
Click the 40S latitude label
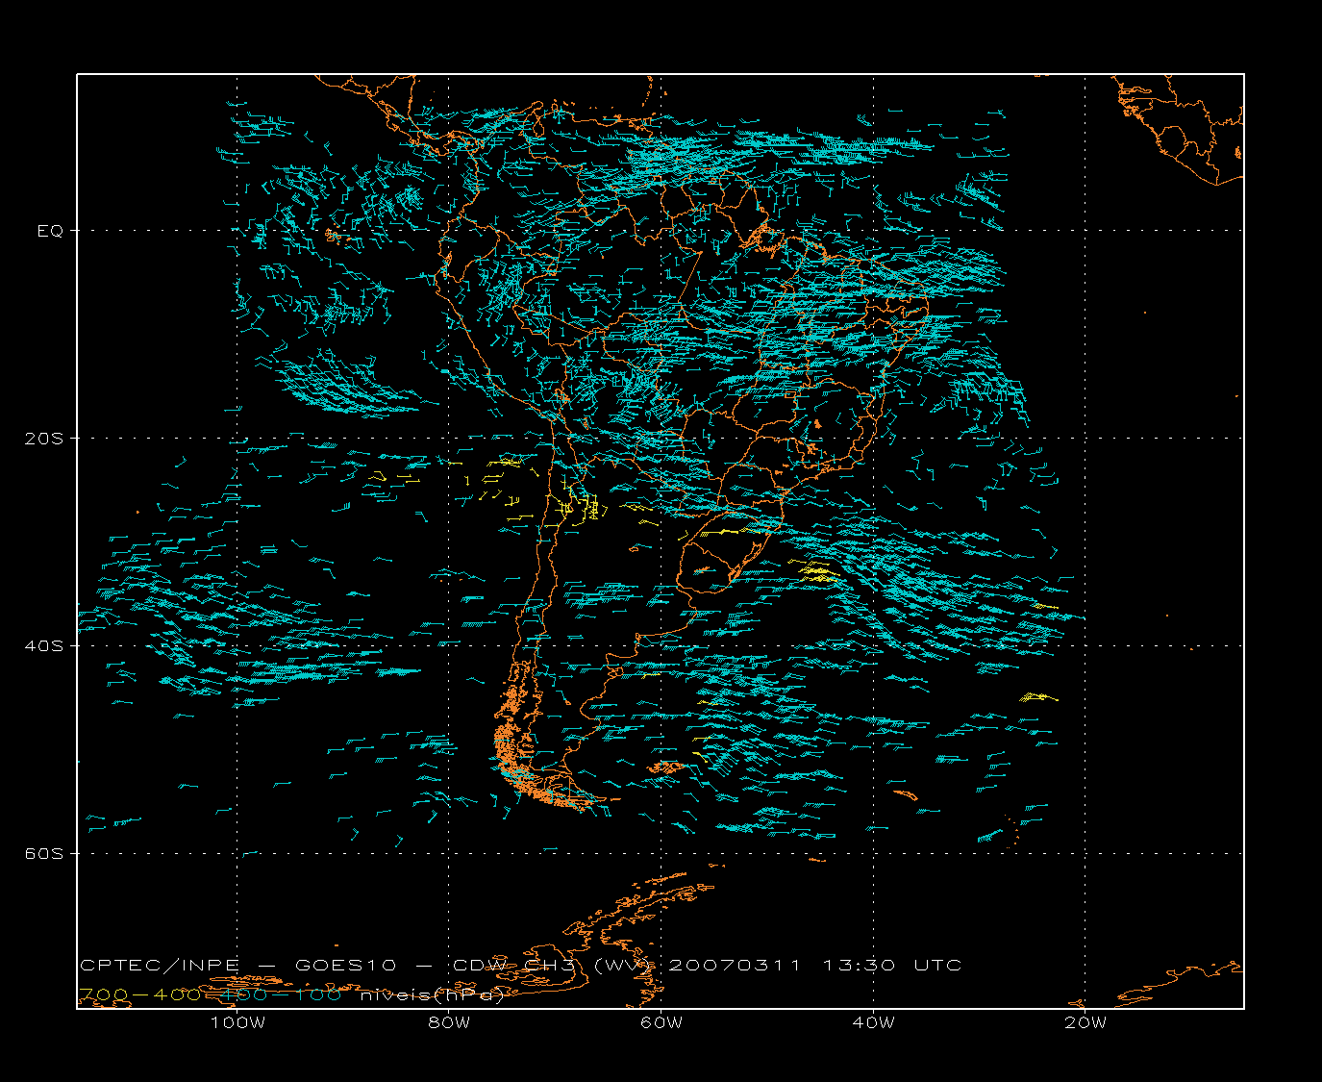coord(43,645)
